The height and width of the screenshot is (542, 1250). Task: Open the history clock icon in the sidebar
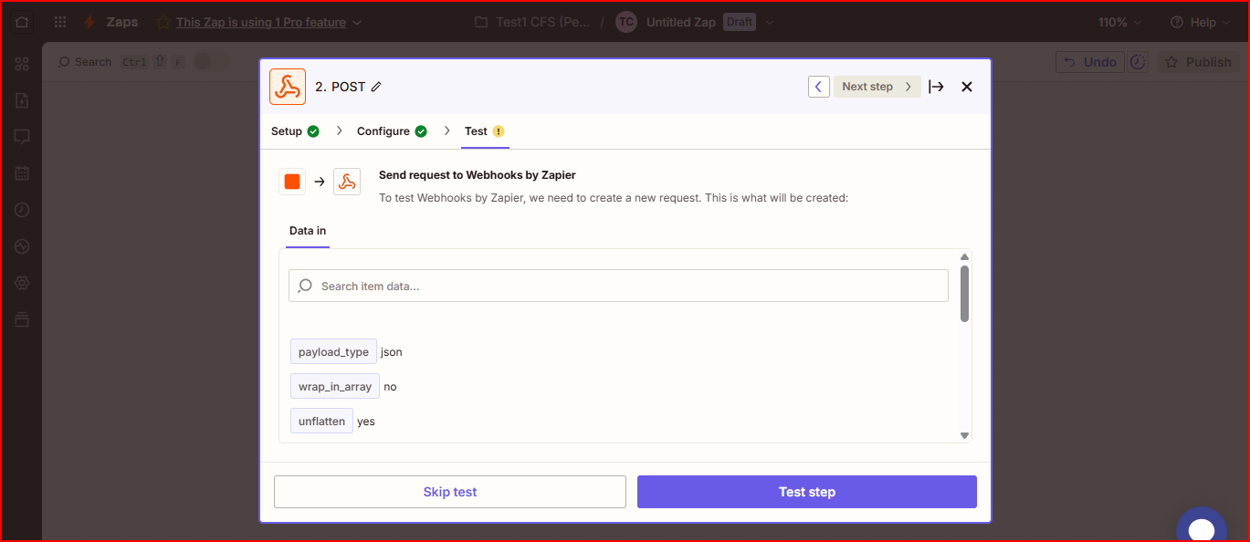22,210
